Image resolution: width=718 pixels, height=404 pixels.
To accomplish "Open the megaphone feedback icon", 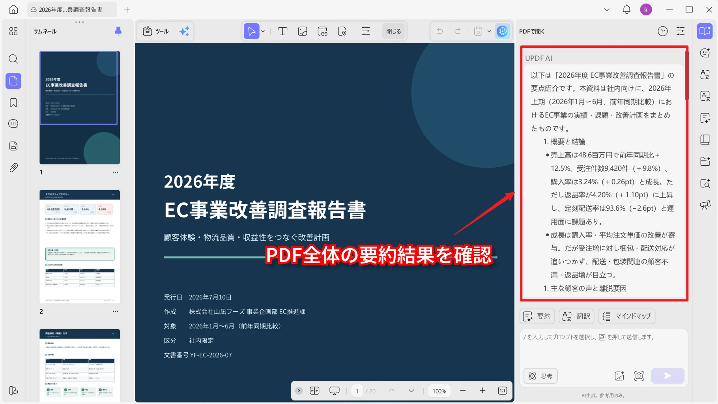I will 705,205.
